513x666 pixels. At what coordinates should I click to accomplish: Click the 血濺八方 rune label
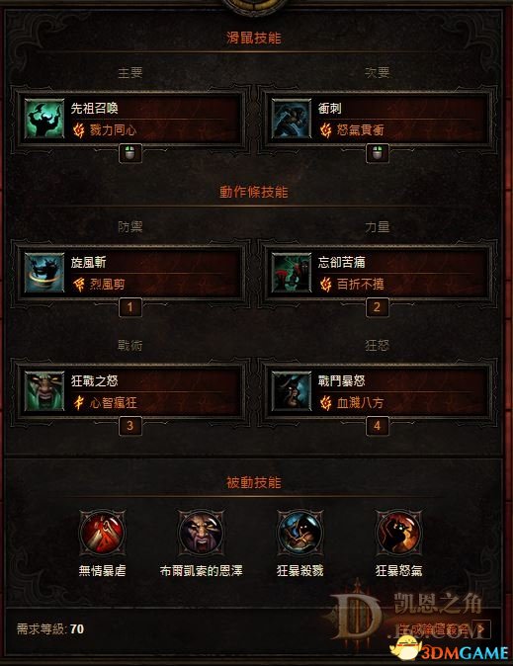click(361, 402)
